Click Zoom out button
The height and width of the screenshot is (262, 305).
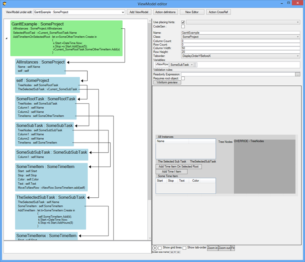224,248
